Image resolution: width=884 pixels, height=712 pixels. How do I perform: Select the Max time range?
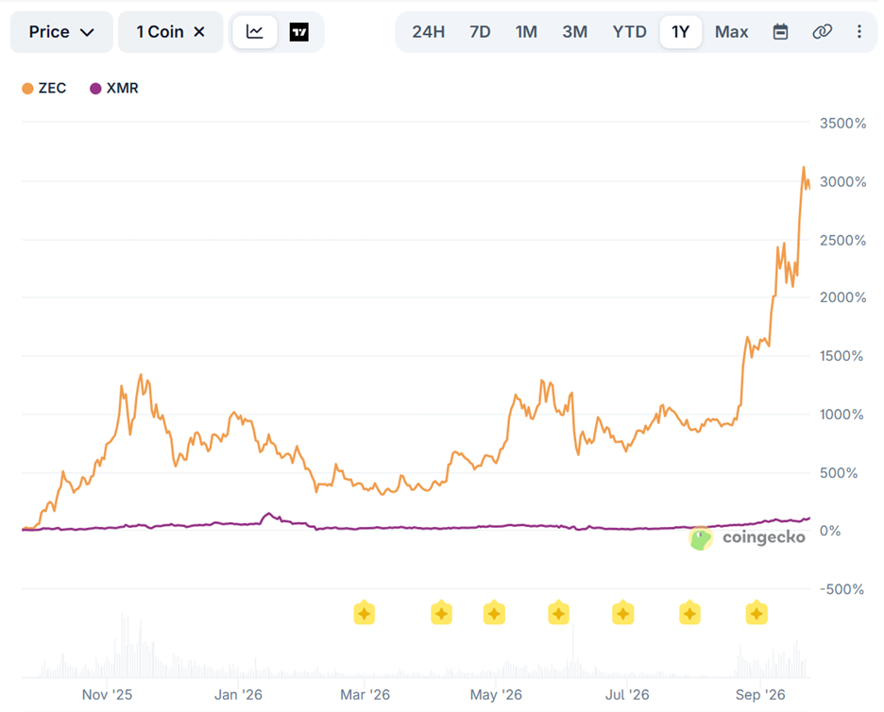[x=731, y=32]
